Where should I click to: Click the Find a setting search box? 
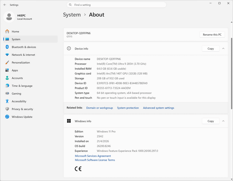coord(116,5)
